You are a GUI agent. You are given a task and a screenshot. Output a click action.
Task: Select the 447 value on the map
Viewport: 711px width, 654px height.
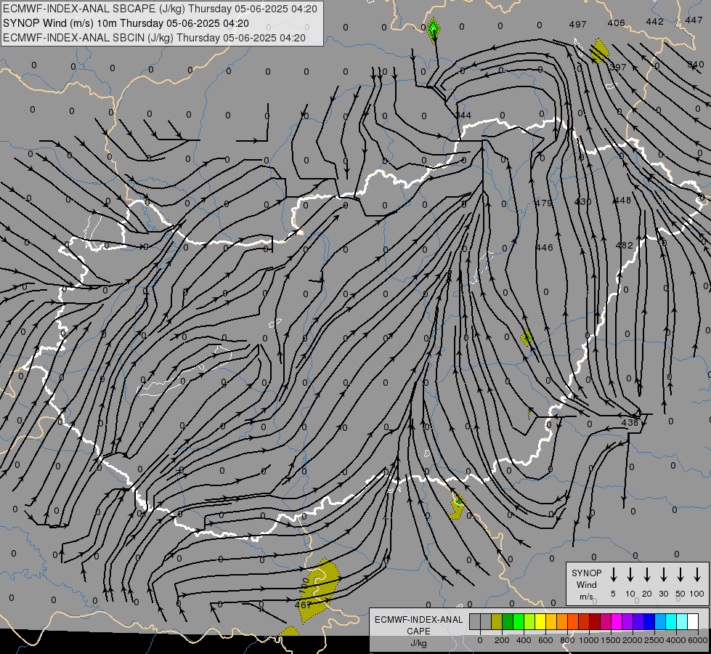tap(694, 20)
